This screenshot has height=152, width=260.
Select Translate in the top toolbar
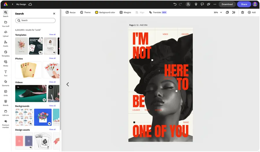click(157, 12)
